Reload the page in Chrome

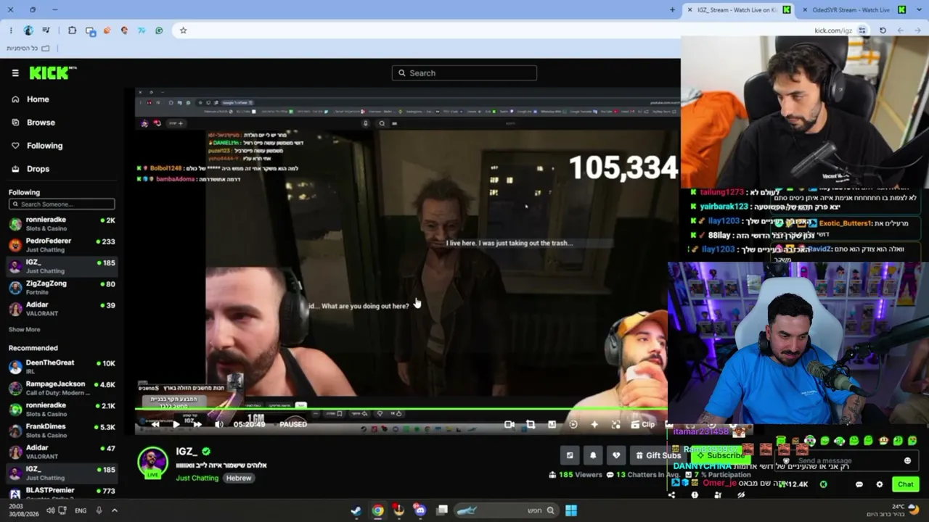tap(883, 30)
